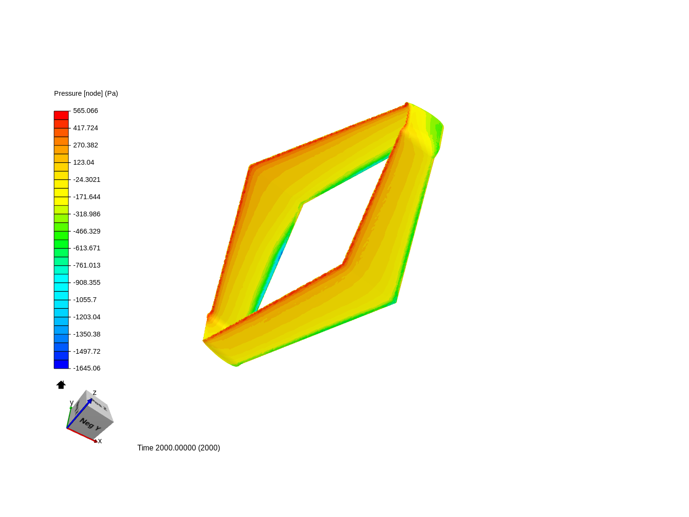Click the legend value -613.671
The height and width of the screenshot is (517, 689).
[x=87, y=248]
